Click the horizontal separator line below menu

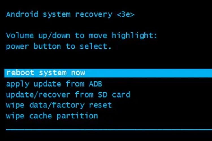point(109,130)
